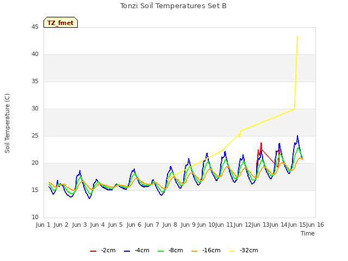This screenshot has width=348, height=261.
Task: Click the 10 y-axis tick label
Action: [x=35, y=217]
